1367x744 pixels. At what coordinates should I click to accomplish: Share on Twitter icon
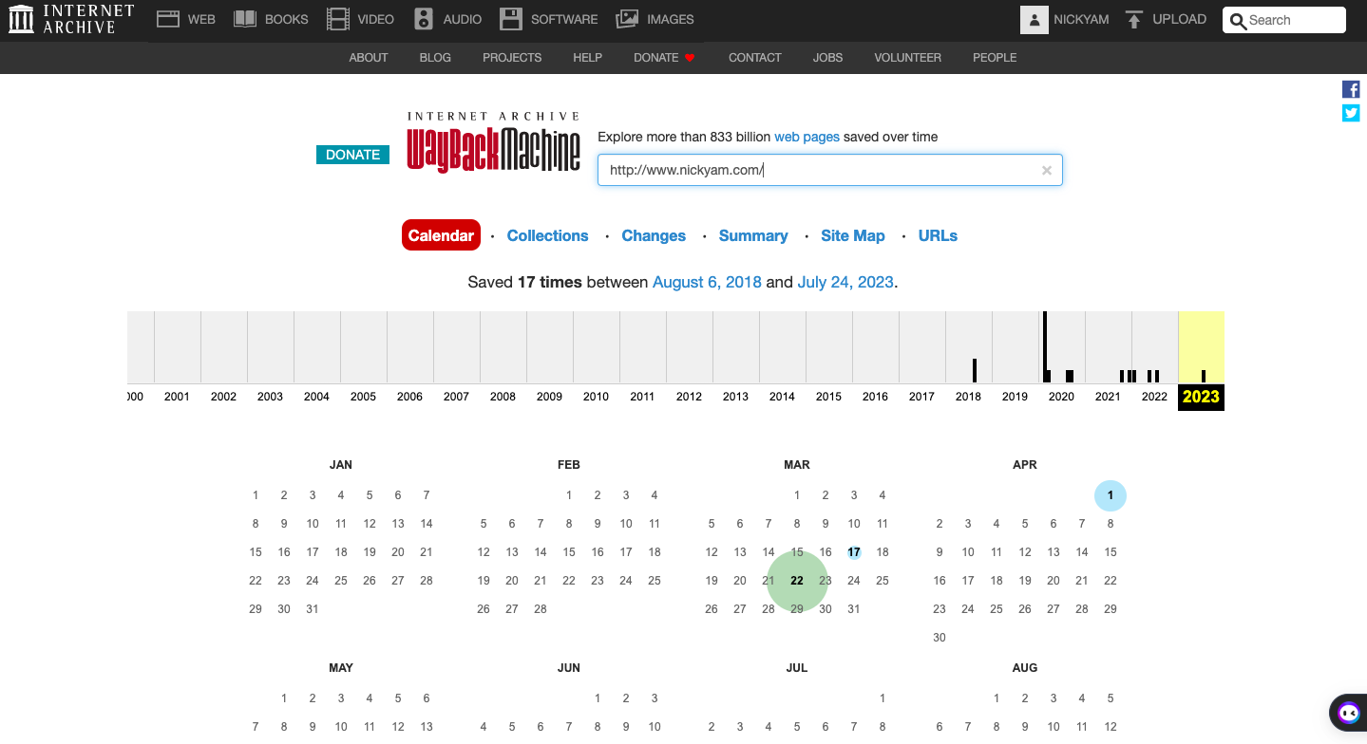pos(1351,113)
